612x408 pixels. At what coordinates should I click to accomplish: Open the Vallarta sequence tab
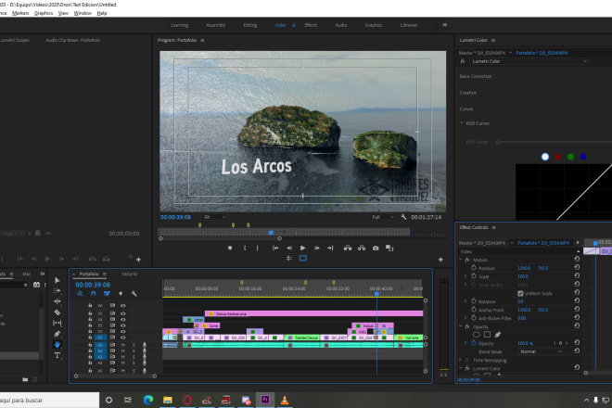click(x=129, y=274)
